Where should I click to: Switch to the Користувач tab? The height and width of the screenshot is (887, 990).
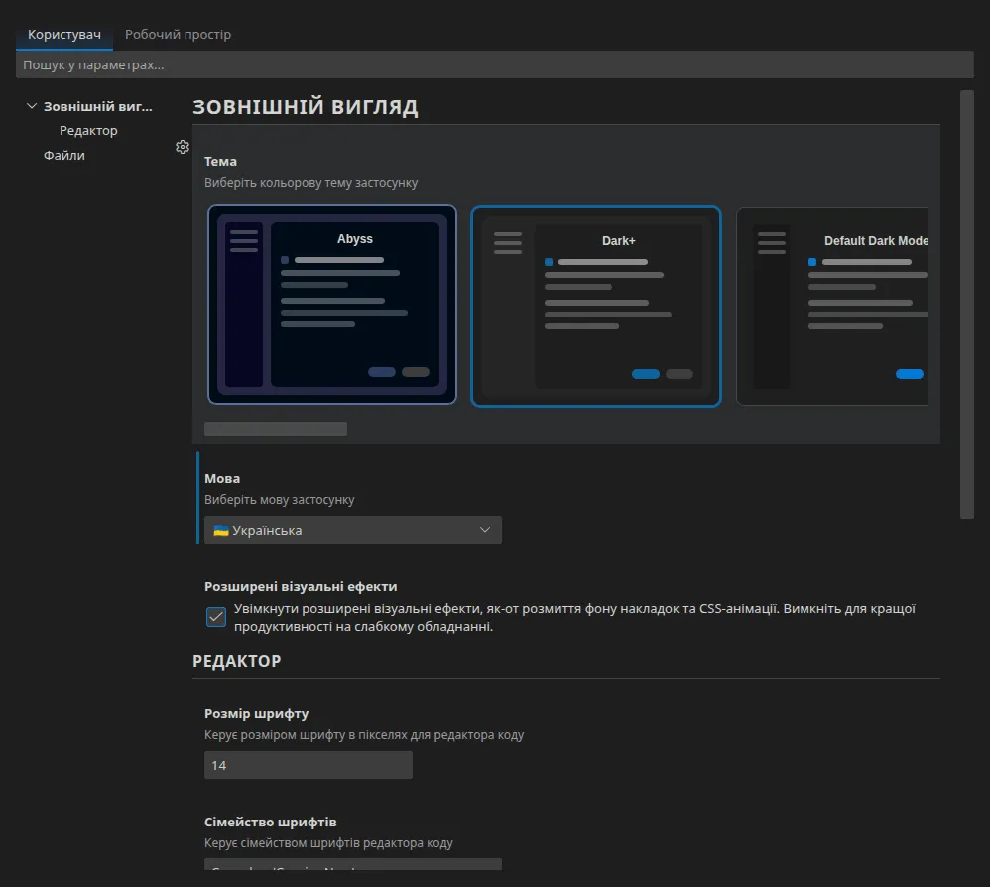[x=64, y=34]
